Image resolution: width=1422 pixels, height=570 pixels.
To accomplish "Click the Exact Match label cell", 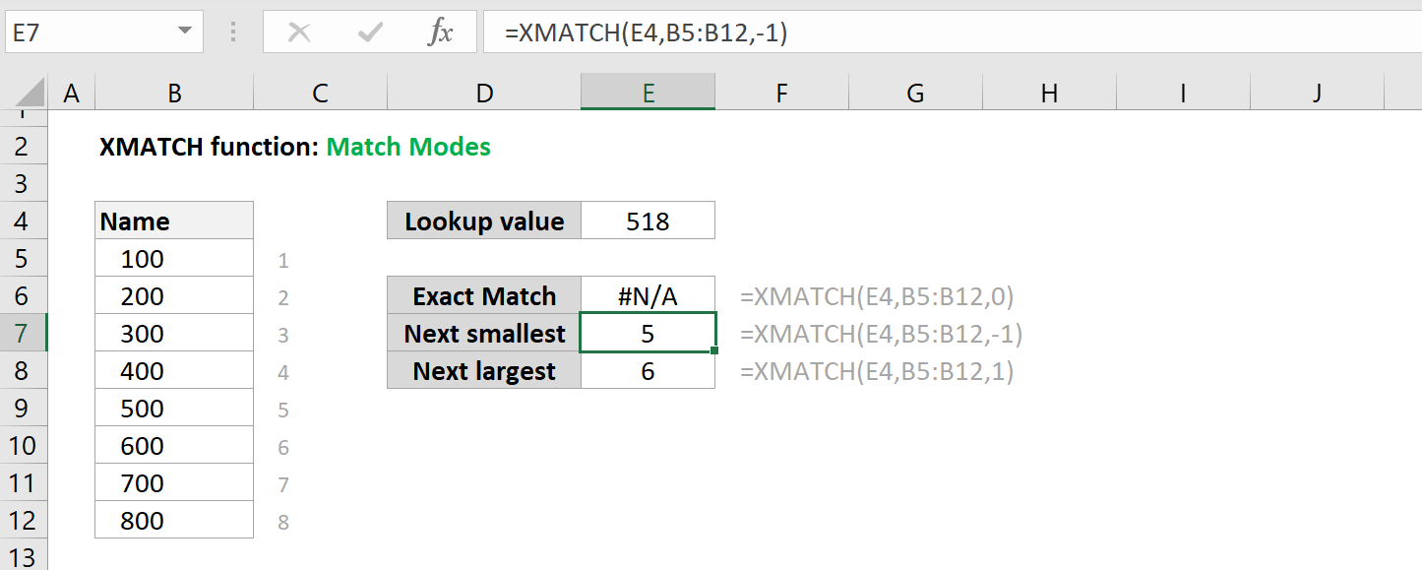I will tap(483, 295).
